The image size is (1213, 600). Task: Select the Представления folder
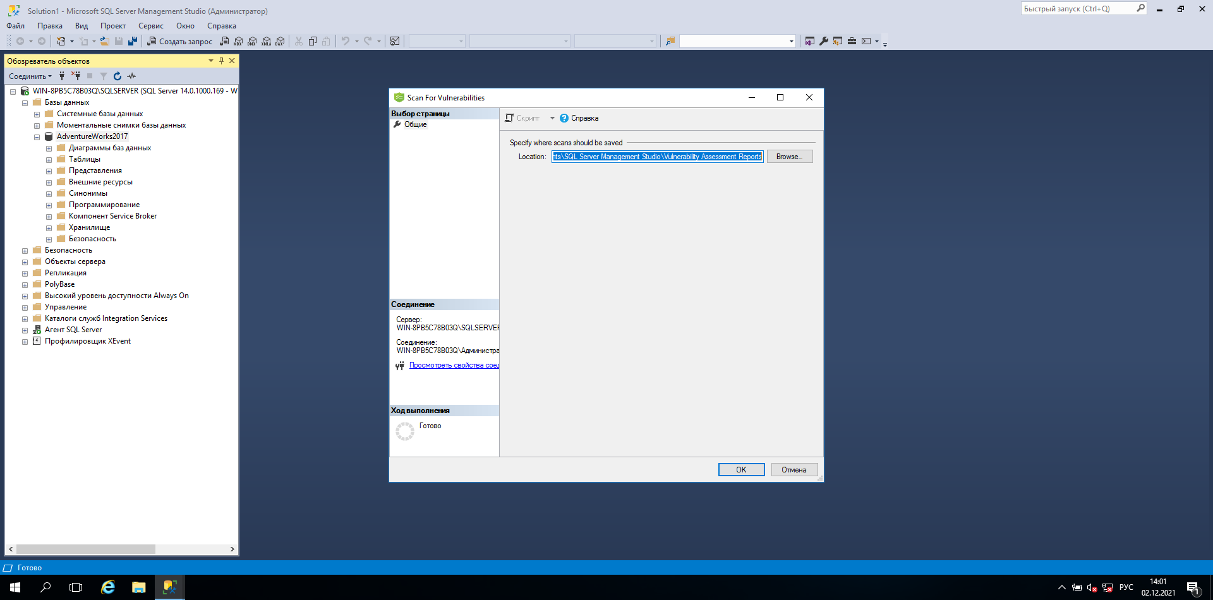pyautogui.click(x=95, y=171)
